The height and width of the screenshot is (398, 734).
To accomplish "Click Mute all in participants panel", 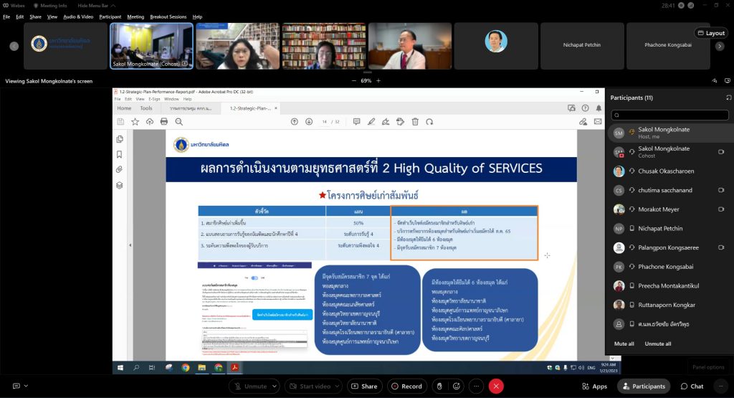I will pyautogui.click(x=624, y=343).
